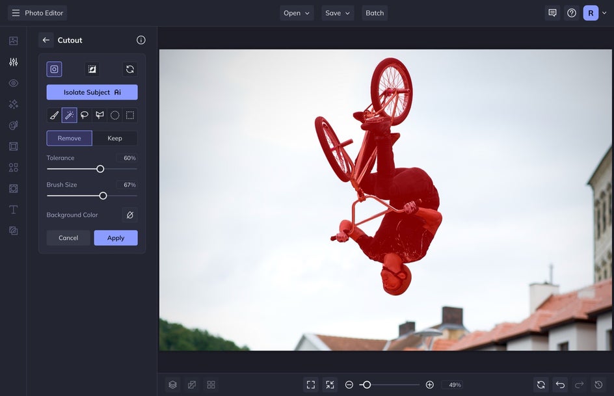Image resolution: width=614 pixels, height=396 pixels.
Task: Toggle the invert selection icon
Action: click(92, 69)
